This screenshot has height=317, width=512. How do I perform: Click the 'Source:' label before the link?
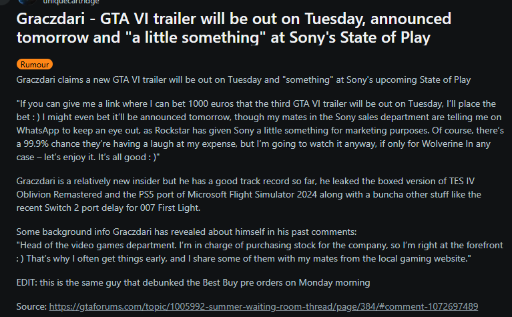(x=31, y=306)
